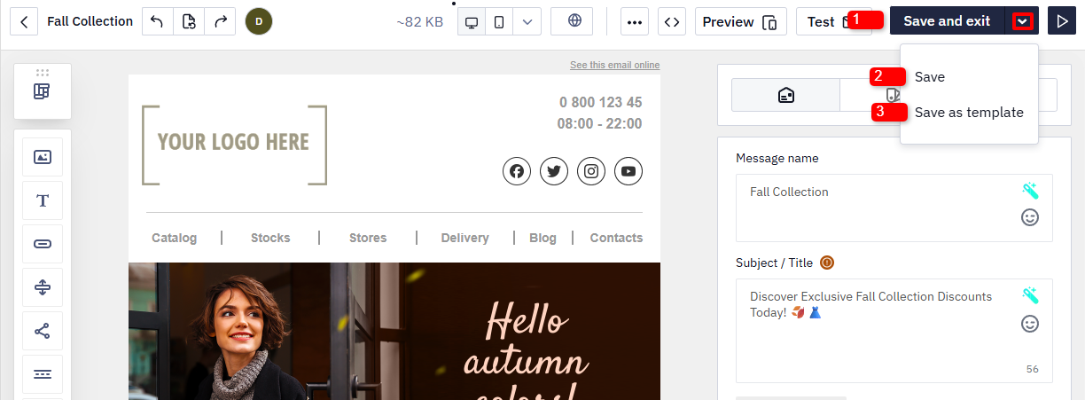Select the Text block tool
Image resolution: width=1085 pixels, height=400 pixels.
pos(43,200)
